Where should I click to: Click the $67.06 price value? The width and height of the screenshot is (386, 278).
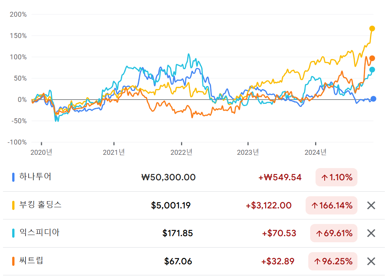(178, 261)
